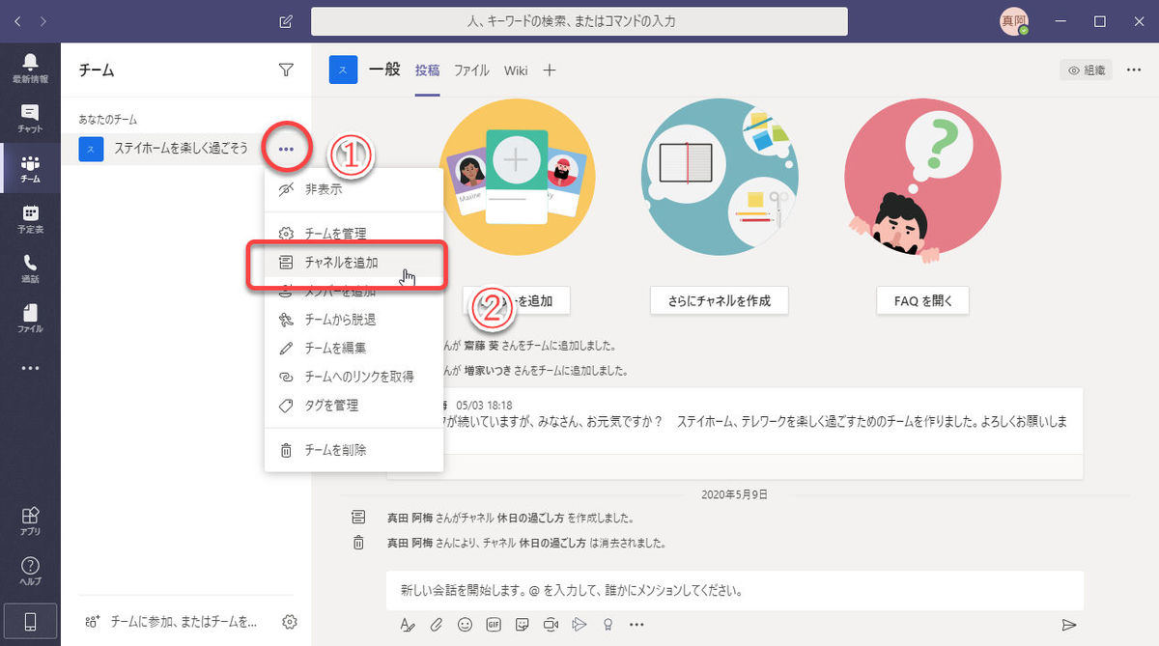The width and height of the screenshot is (1159, 646).
Task: Click the FAQ question mark illustration
Action: (x=922, y=180)
